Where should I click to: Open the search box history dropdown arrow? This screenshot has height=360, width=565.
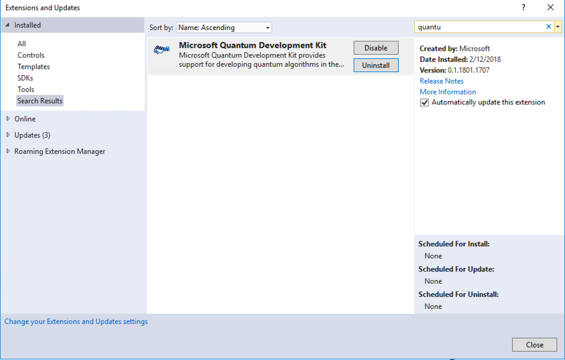[558, 27]
